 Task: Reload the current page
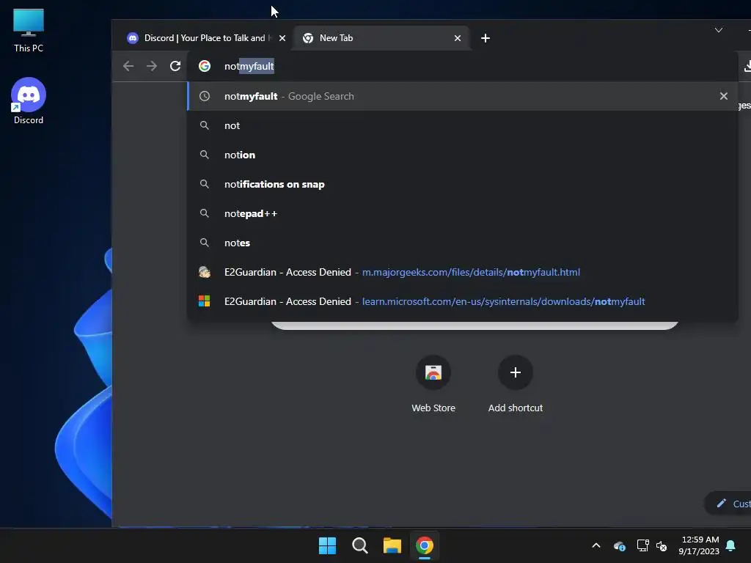click(x=175, y=66)
